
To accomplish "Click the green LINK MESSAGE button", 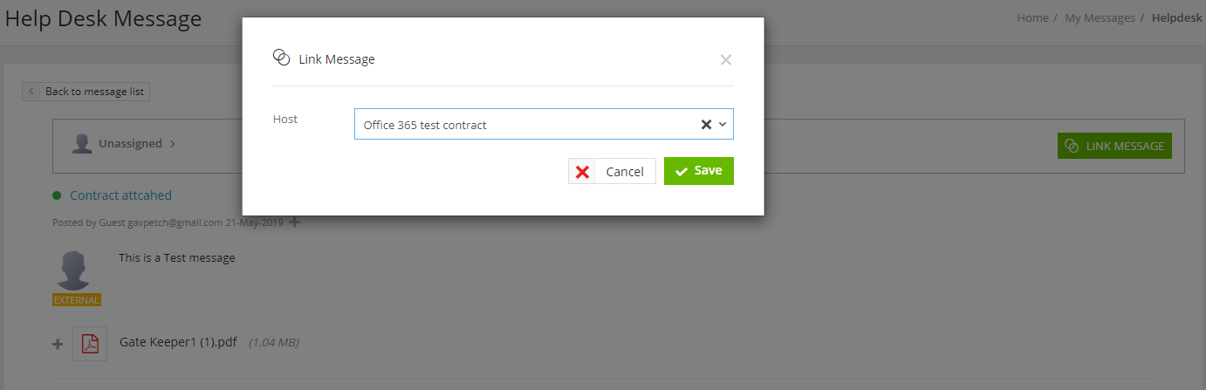I will point(1114,146).
